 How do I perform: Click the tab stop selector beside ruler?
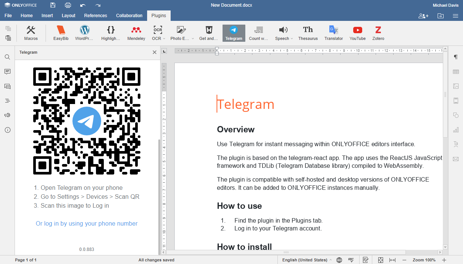tap(164, 51)
